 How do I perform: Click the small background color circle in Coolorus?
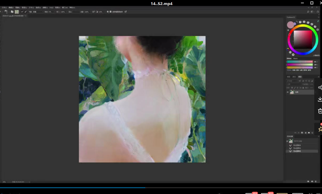(x=295, y=24)
